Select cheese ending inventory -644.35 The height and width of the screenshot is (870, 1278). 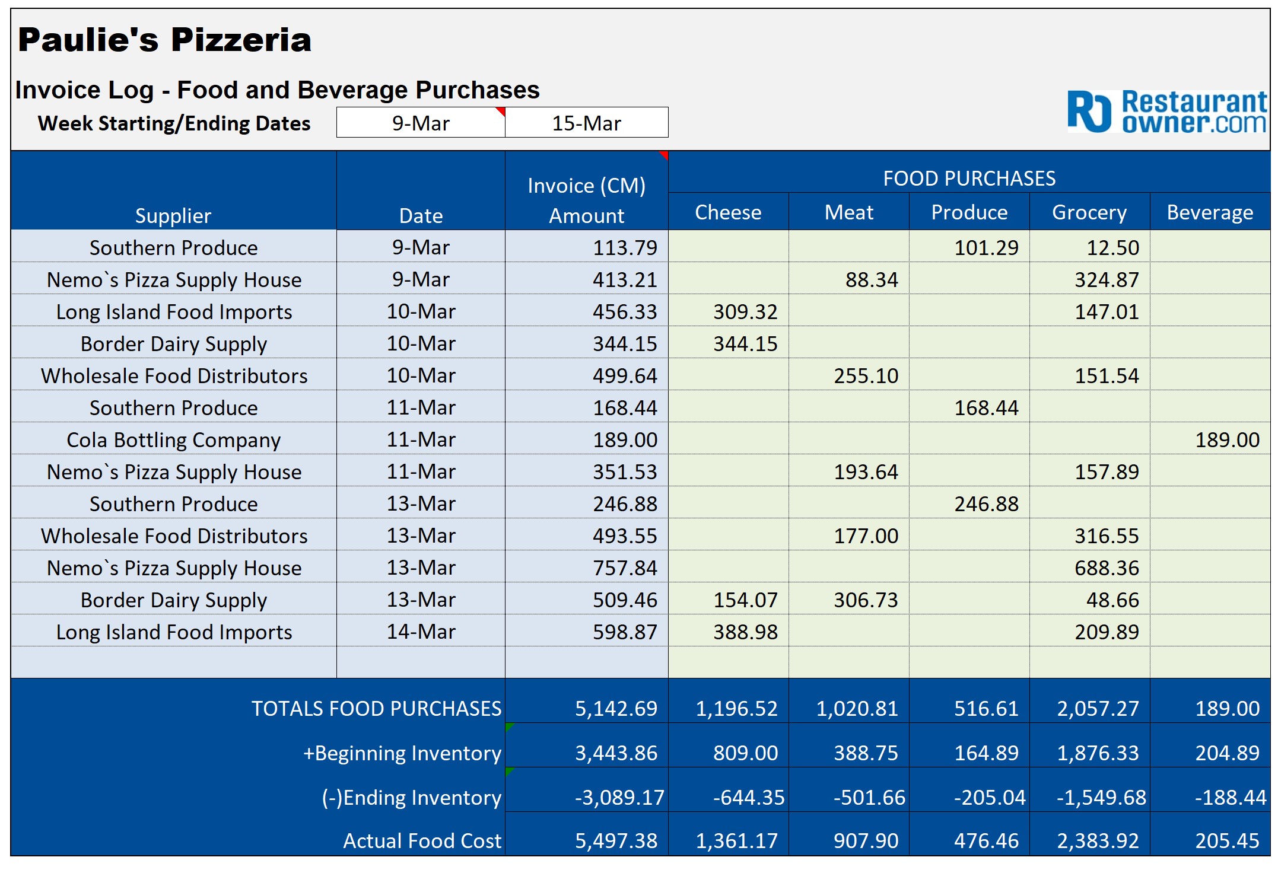[729, 790]
